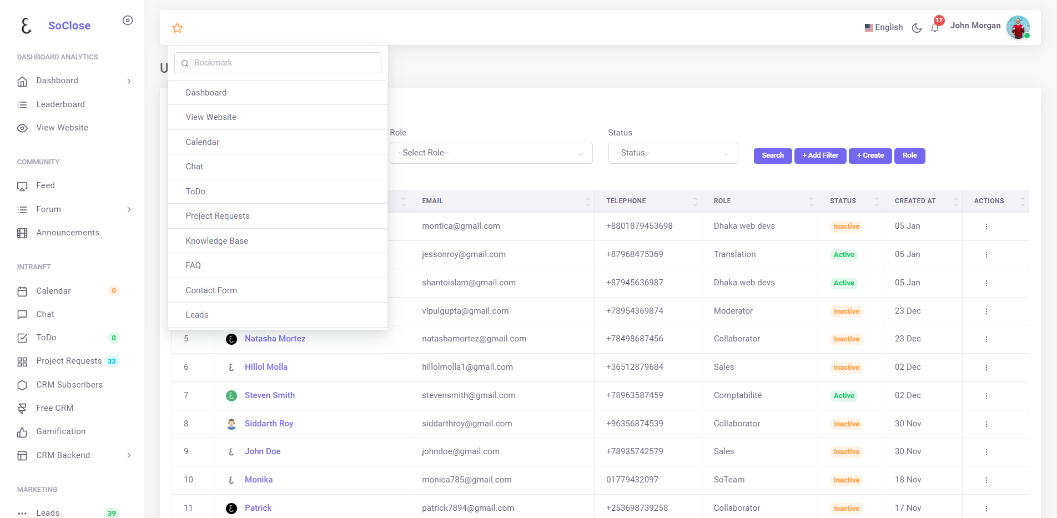Click the Project Requests grid icon

coord(22,361)
